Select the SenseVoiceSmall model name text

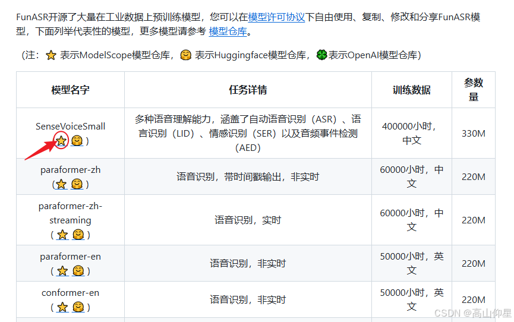(x=71, y=126)
